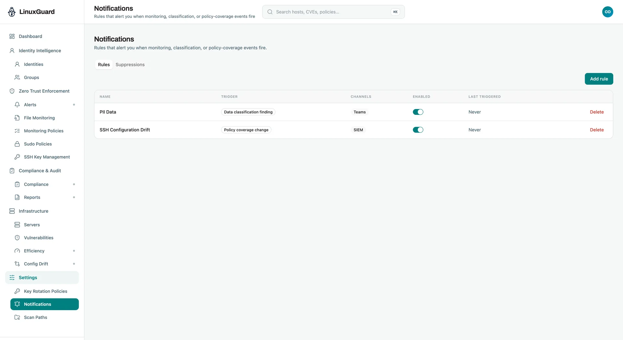Image resolution: width=623 pixels, height=340 pixels.
Task: Click the Sudo Policies lock icon
Action: tap(17, 144)
